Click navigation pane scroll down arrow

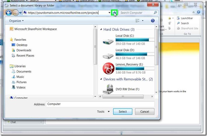(x=95, y=96)
